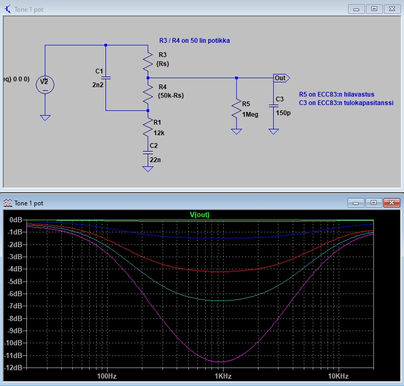Select the R5 1Meg resistor symbol
Image resolution: width=404 pixels, height=386 pixels.
(237, 110)
